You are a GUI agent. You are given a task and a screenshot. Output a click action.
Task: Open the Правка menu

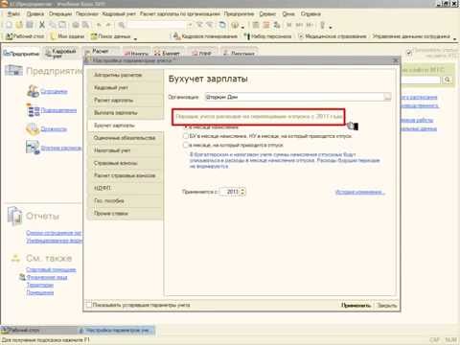[35, 13]
